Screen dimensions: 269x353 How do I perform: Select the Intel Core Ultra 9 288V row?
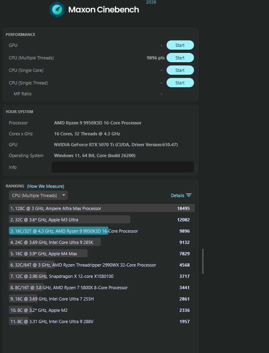(102, 321)
